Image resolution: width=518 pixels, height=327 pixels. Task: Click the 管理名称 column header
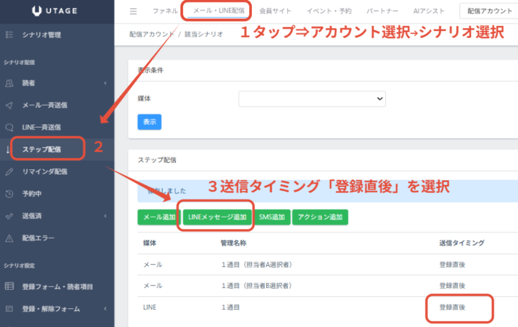tap(233, 243)
